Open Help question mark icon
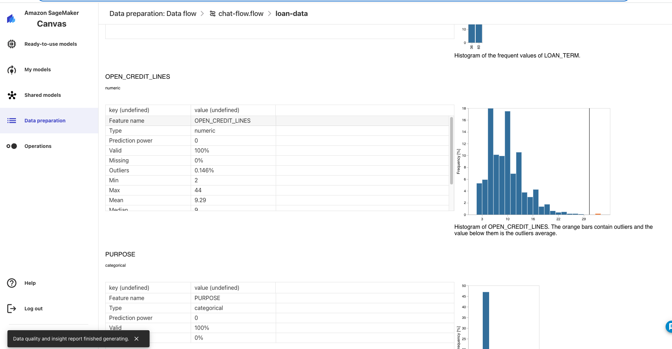This screenshot has height=349, width=672. click(12, 283)
